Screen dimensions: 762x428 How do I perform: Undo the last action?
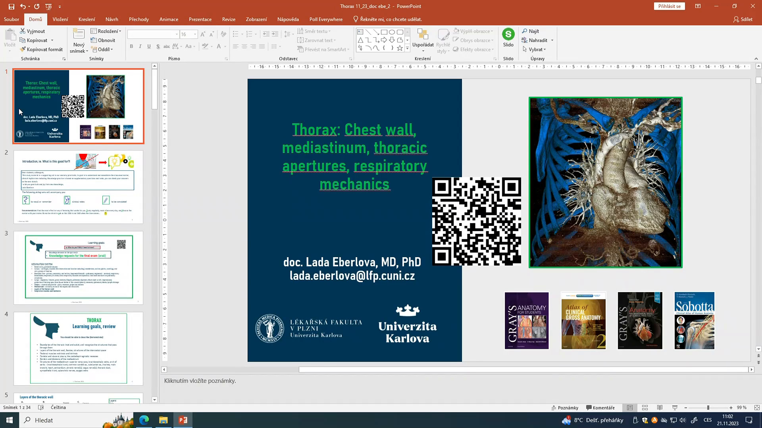(x=23, y=6)
